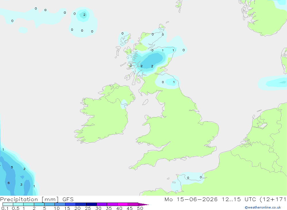Click the '25' legend scale label
287x210 pixels.
(x=88, y=208)
